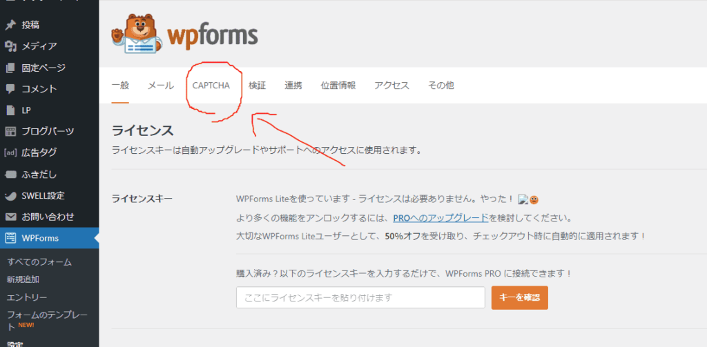This screenshot has height=347, width=707.
Task: Click the speech bubble icon beside コメント
Action: coord(11,89)
